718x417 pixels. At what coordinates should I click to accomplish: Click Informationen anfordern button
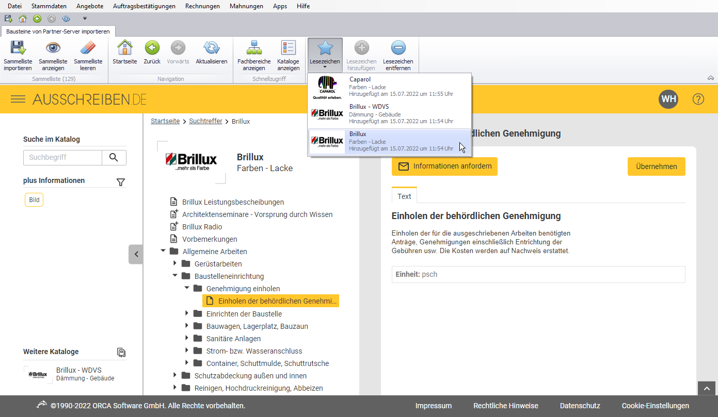click(444, 166)
